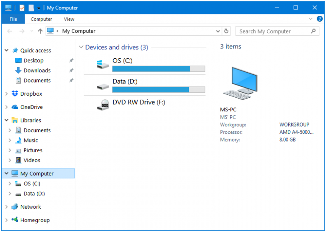Screen dimensions: 326x232
Task: Select the OS (C:) drive icon
Action: 103,65
